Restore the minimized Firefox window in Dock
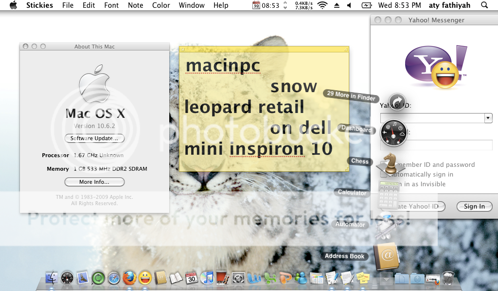The height and width of the screenshot is (291, 498). [433, 279]
